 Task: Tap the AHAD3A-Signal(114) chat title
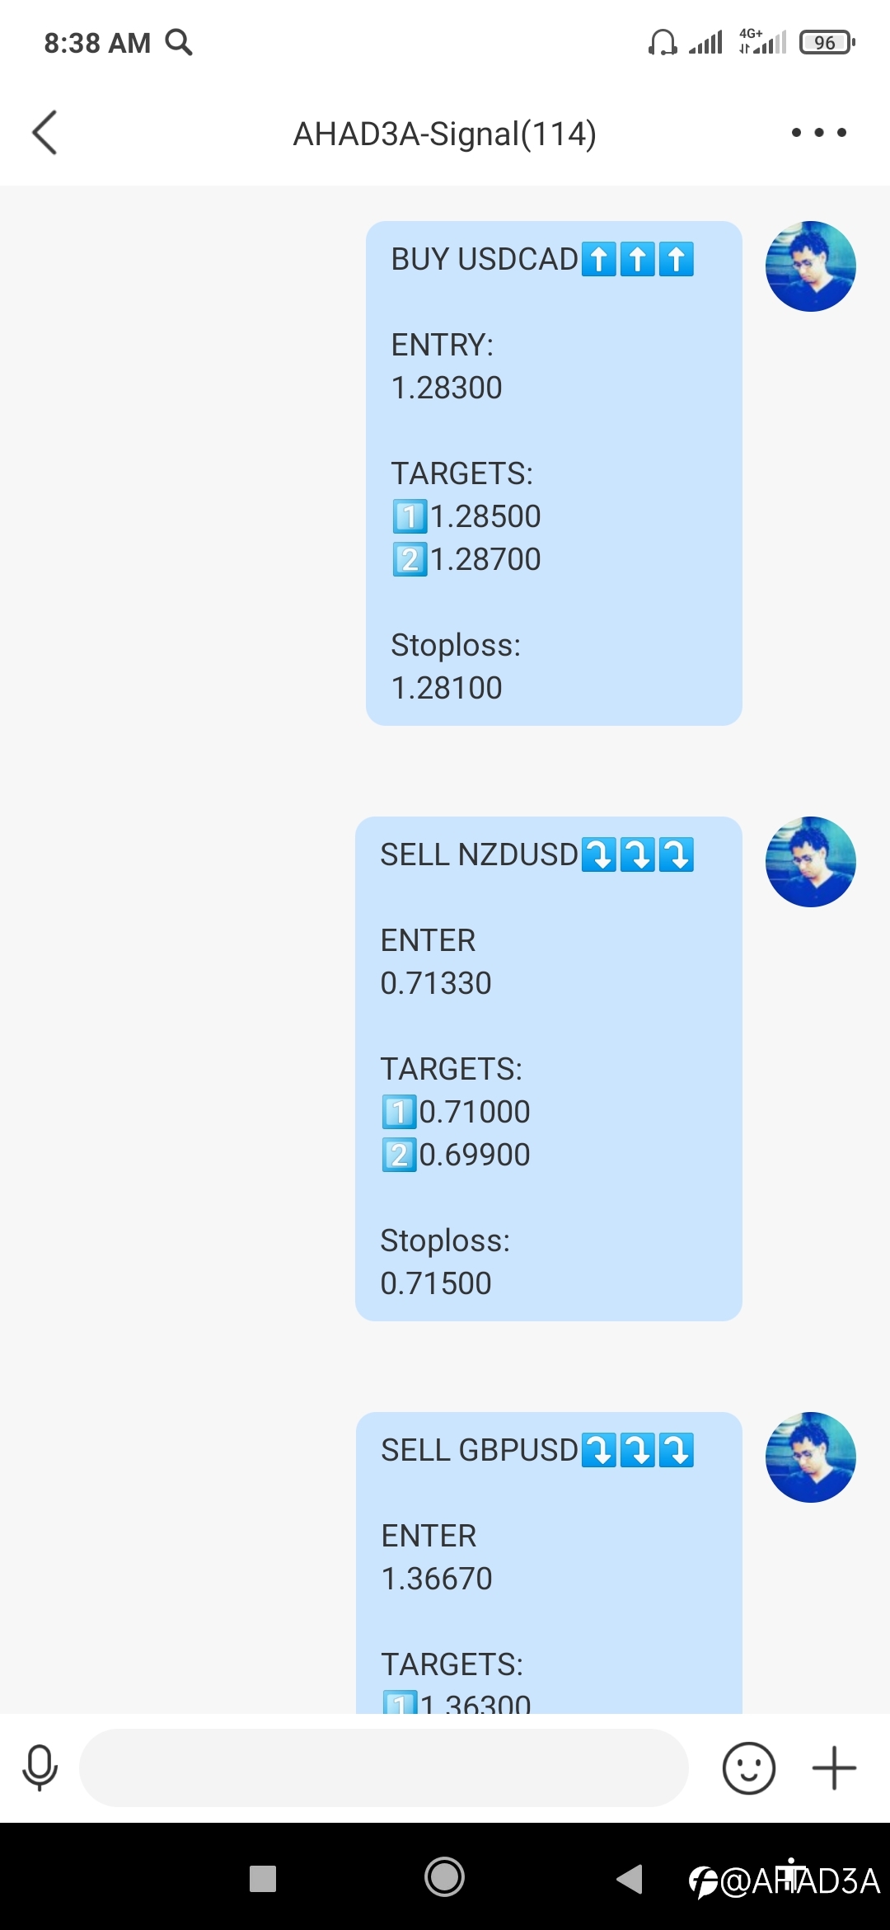point(445,134)
